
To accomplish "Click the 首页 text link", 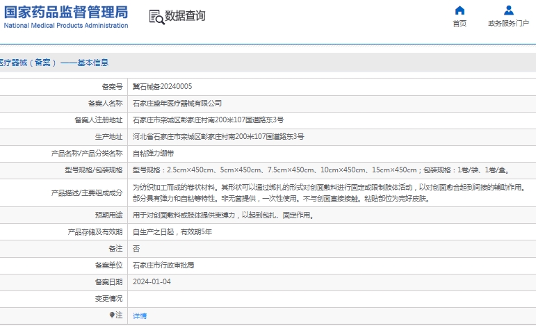I will coord(460,23).
